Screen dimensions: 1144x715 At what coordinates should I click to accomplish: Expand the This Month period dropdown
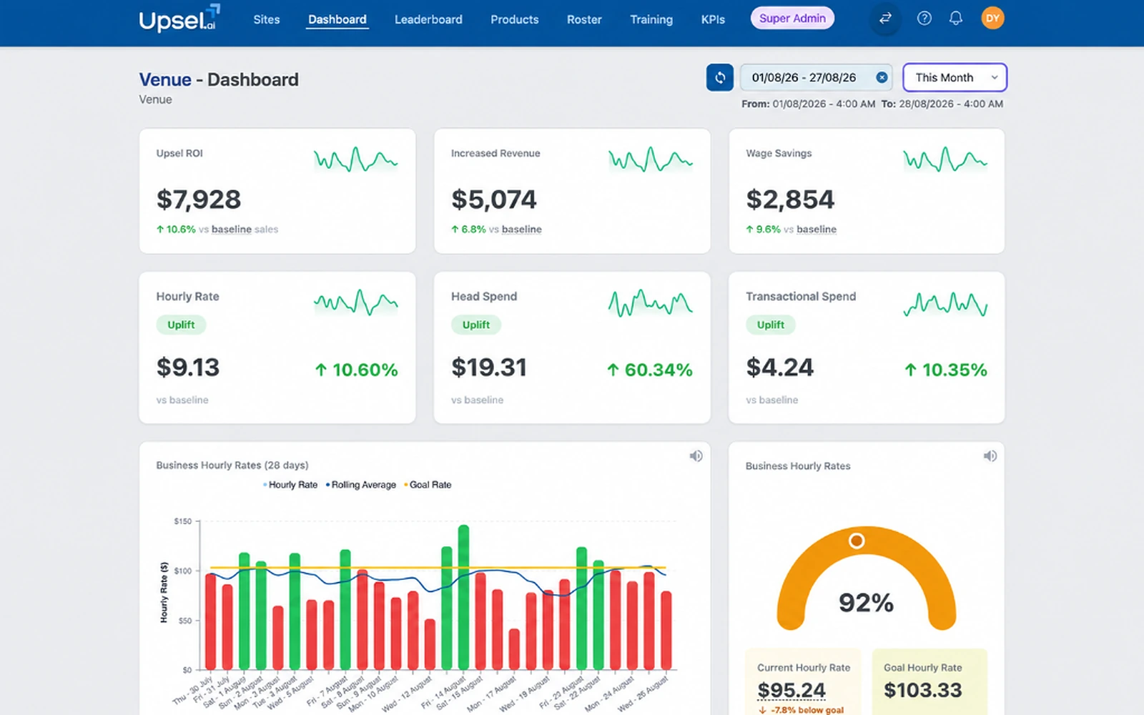pos(955,77)
